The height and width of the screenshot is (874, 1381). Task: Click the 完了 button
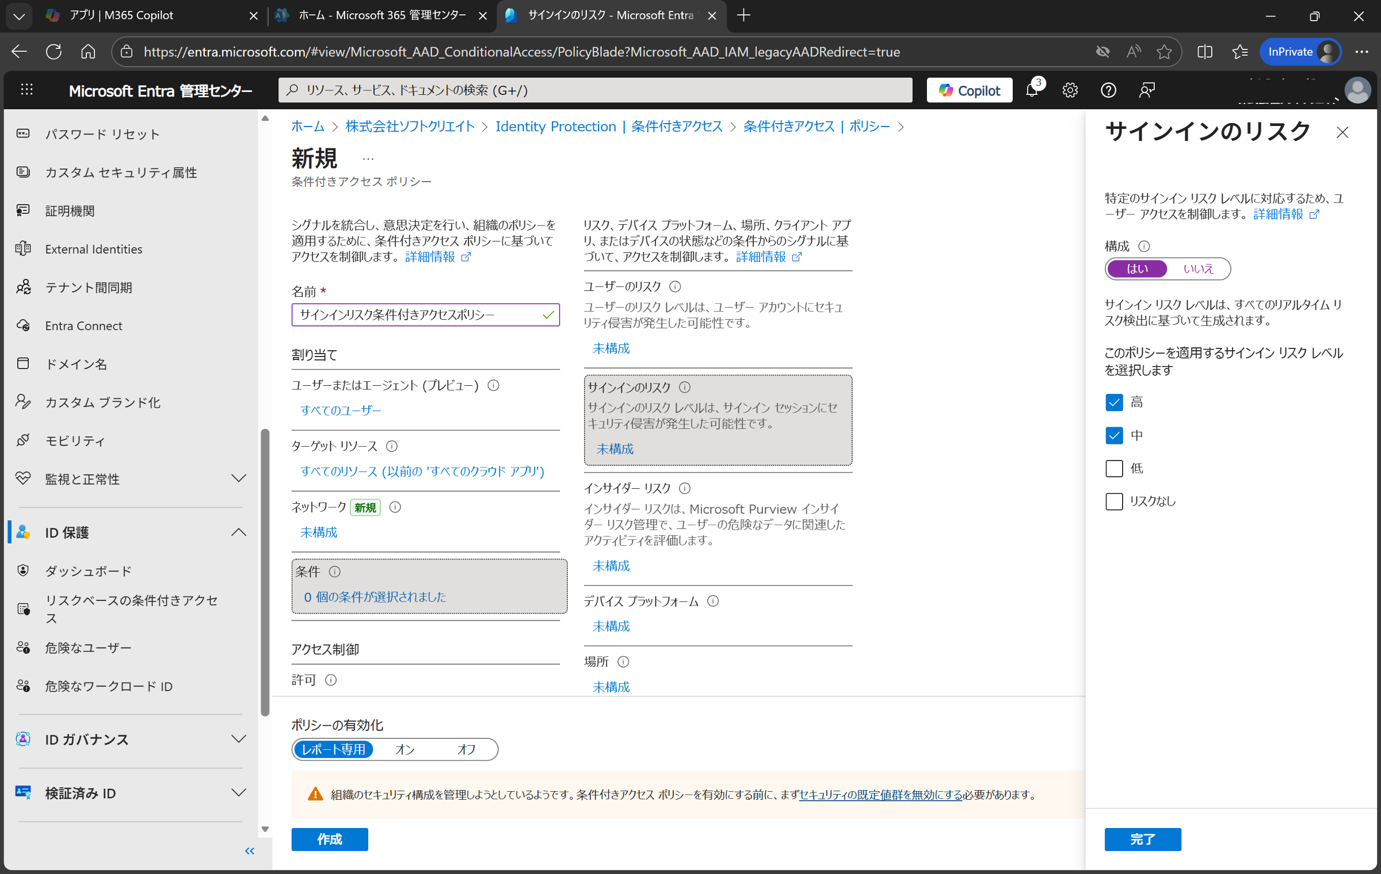[1142, 839]
